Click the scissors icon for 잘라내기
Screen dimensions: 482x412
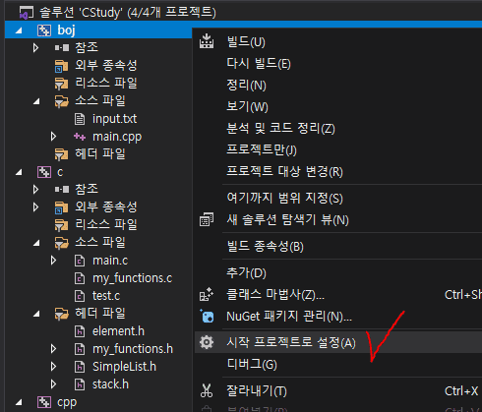(207, 390)
